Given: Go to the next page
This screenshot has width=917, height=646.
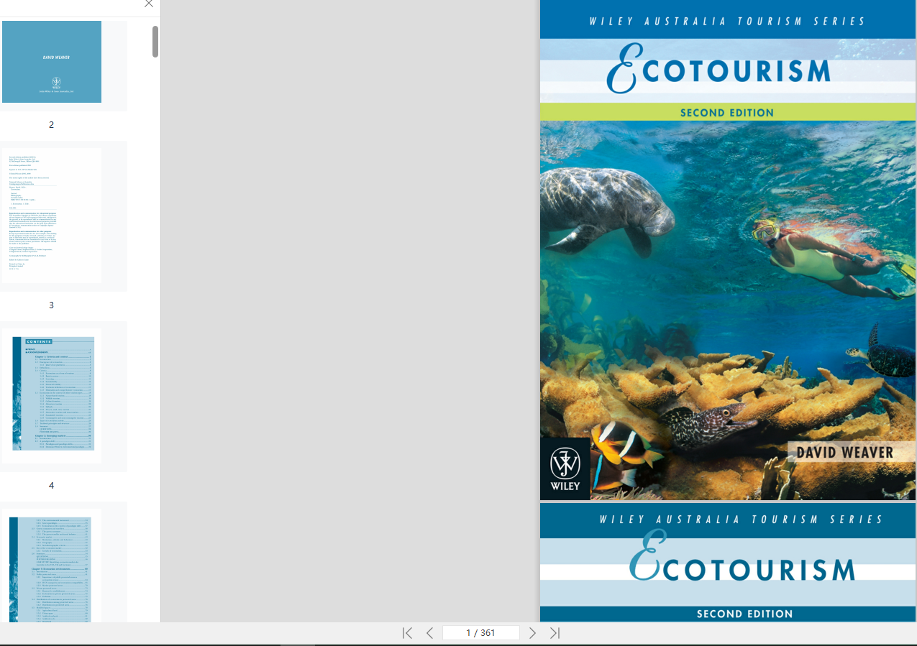Looking at the screenshot, I should [x=532, y=633].
